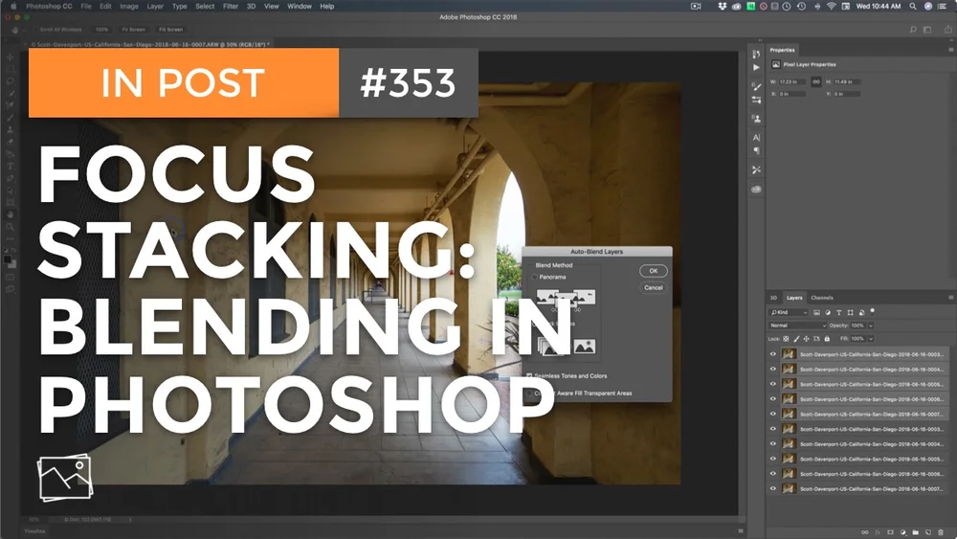This screenshot has width=957, height=539.
Task: Open the Filter menu
Action: [x=230, y=6]
